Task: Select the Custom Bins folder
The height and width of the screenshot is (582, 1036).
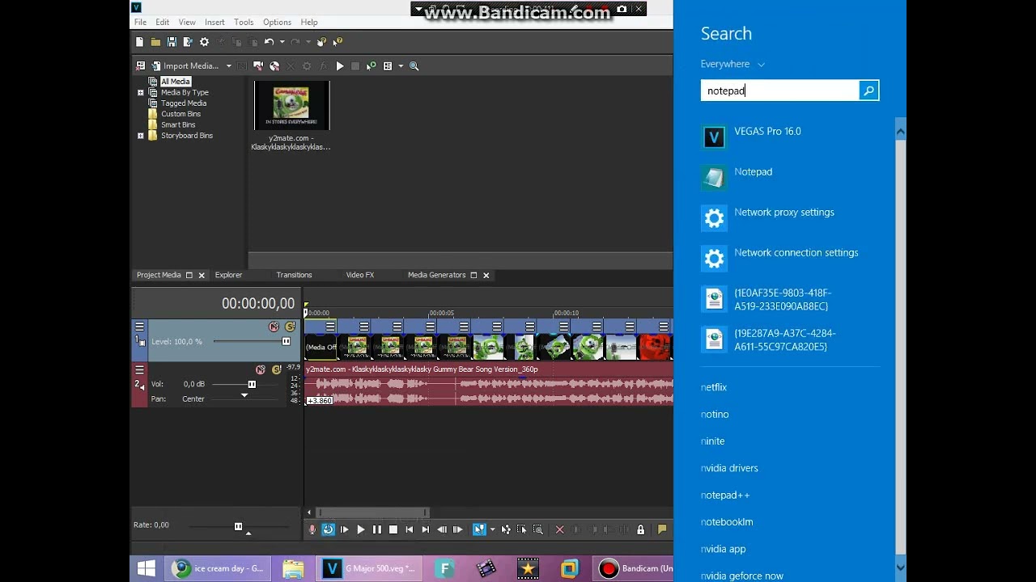Action: coord(180,114)
